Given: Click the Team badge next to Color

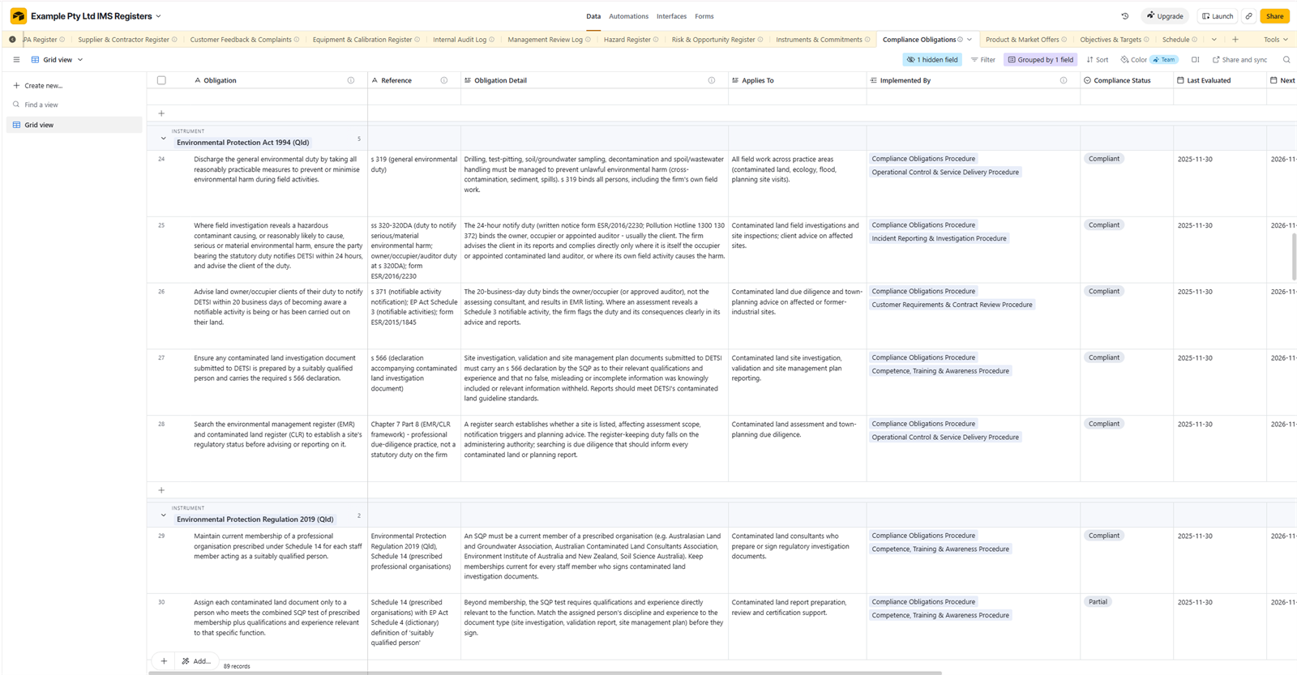Looking at the screenshot, I should (1164, 60).
